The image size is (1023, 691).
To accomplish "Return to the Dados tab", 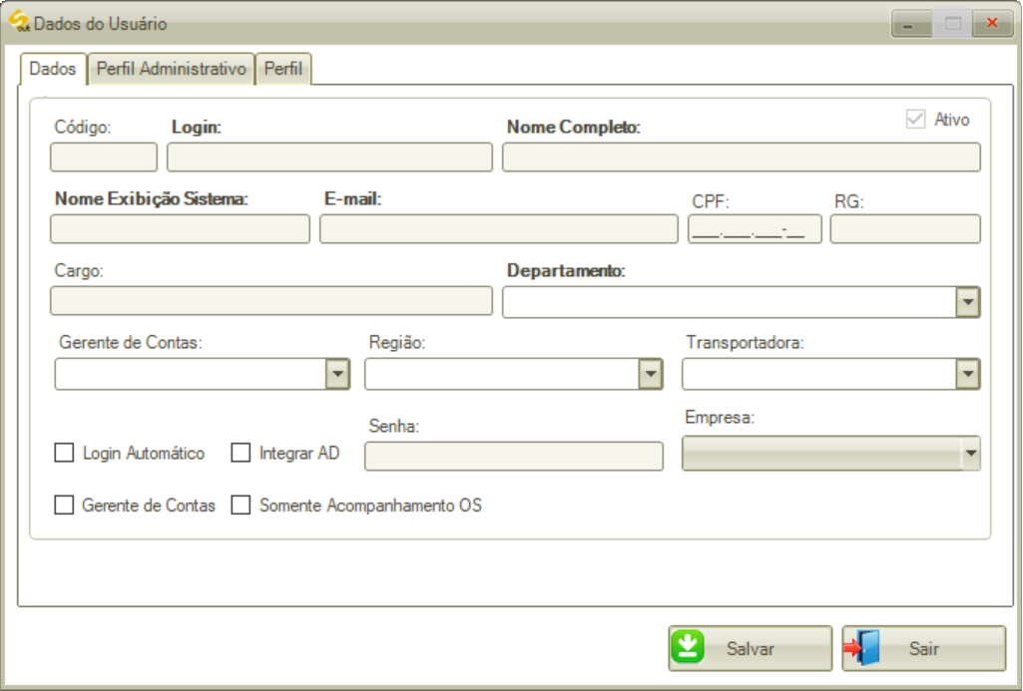I will point(55,69).
